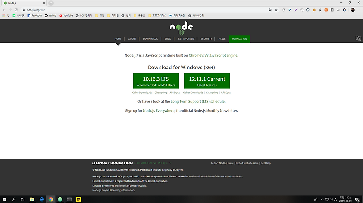Open the HOME nav item
This screenshot has width=363, height=203.
118,39
